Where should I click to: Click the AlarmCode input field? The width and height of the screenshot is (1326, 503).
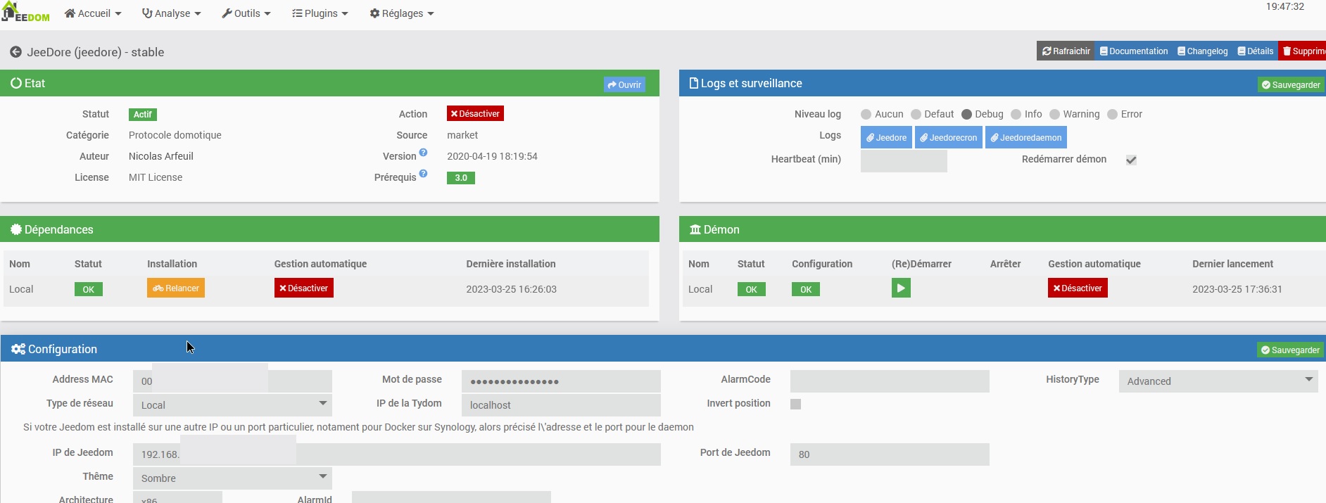coord(890,381)
